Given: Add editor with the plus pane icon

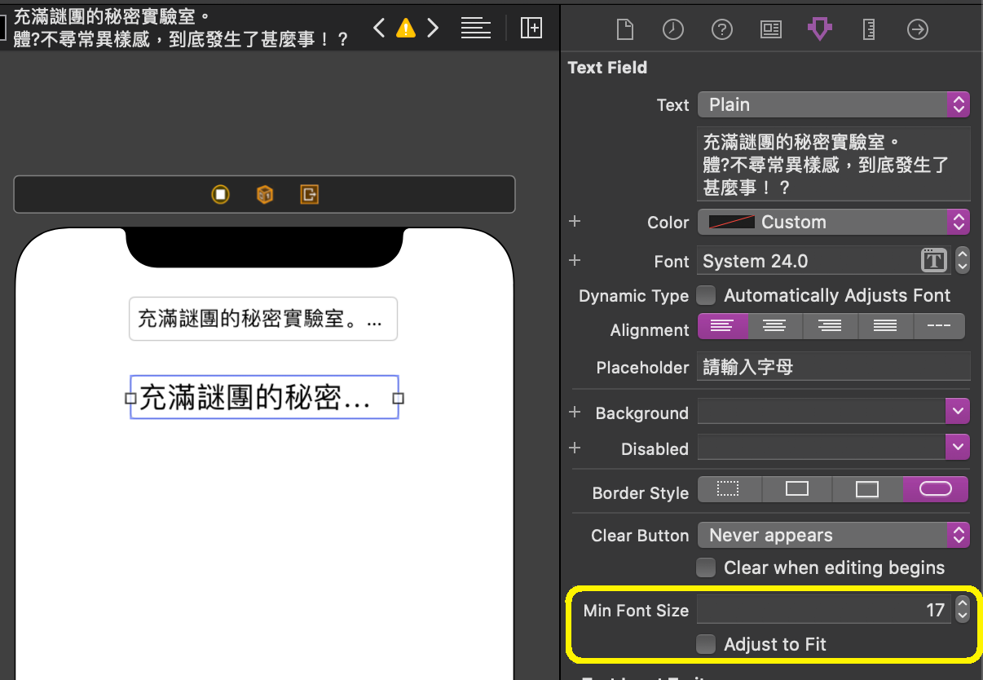Looking at the screenshot, I should click(x=531, y=29).
